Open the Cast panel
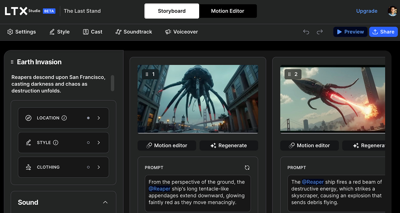 [x=86, y=32]
